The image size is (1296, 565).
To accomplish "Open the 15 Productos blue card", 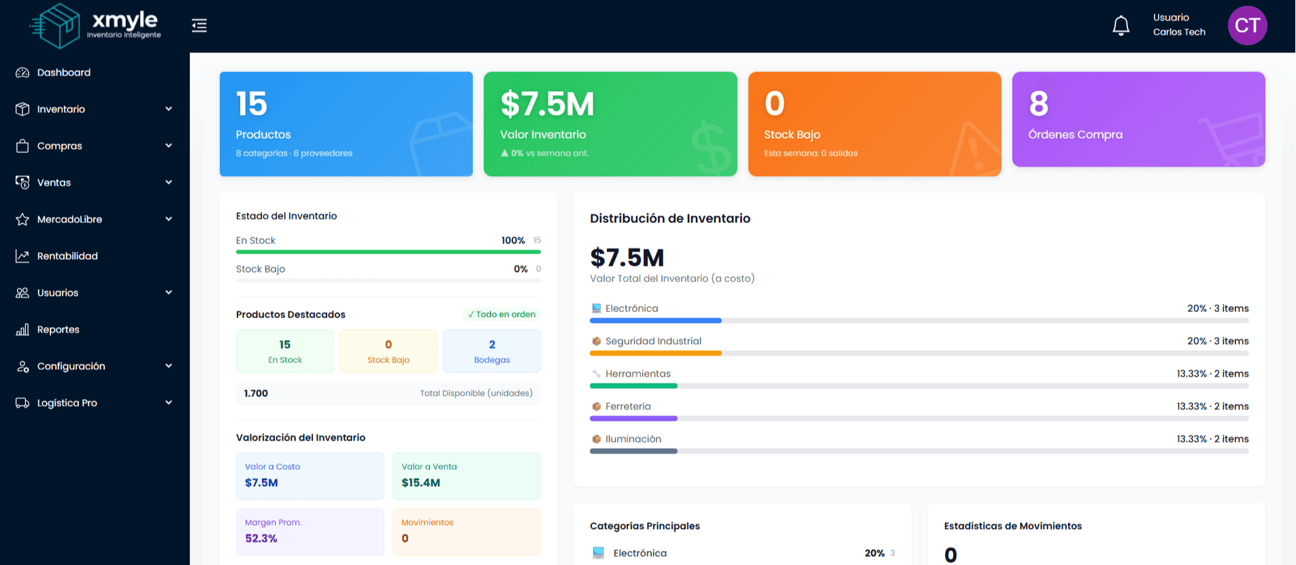I will 346,124.
